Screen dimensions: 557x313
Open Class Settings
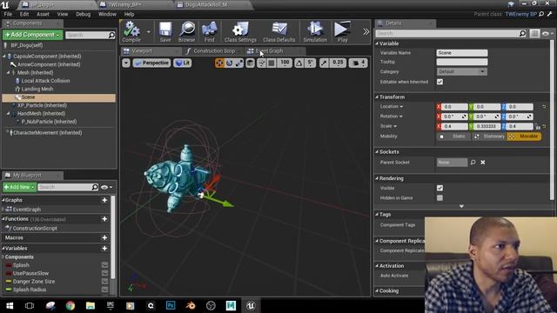(x=240, y=31)
